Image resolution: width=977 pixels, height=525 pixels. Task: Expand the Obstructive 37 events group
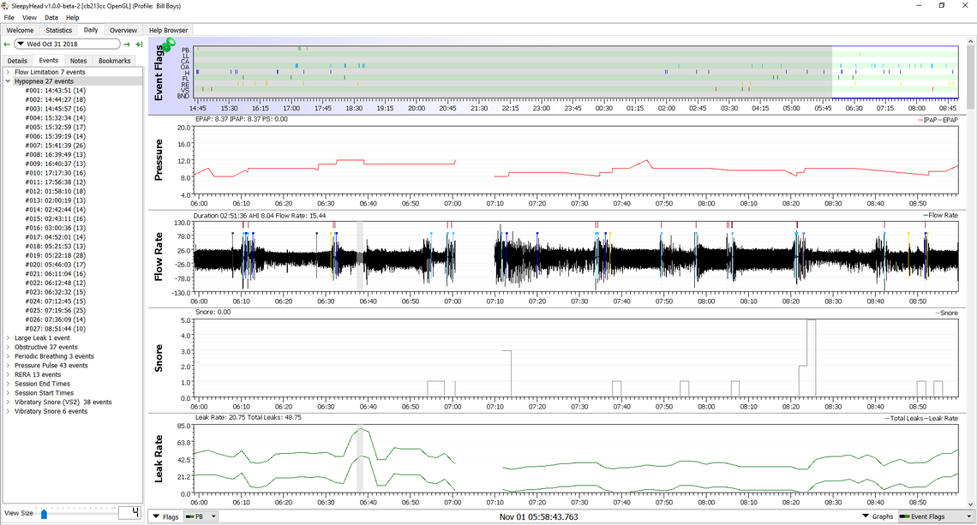[x=8, y=348]
